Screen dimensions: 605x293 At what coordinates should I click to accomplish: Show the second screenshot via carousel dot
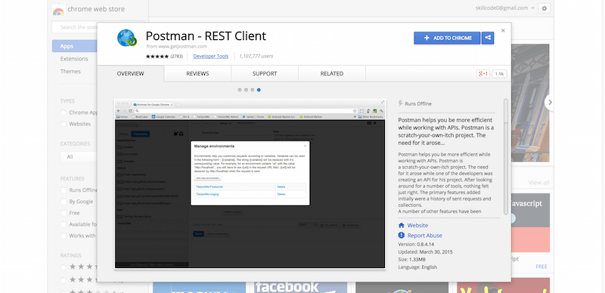click(x=246, y=90)
